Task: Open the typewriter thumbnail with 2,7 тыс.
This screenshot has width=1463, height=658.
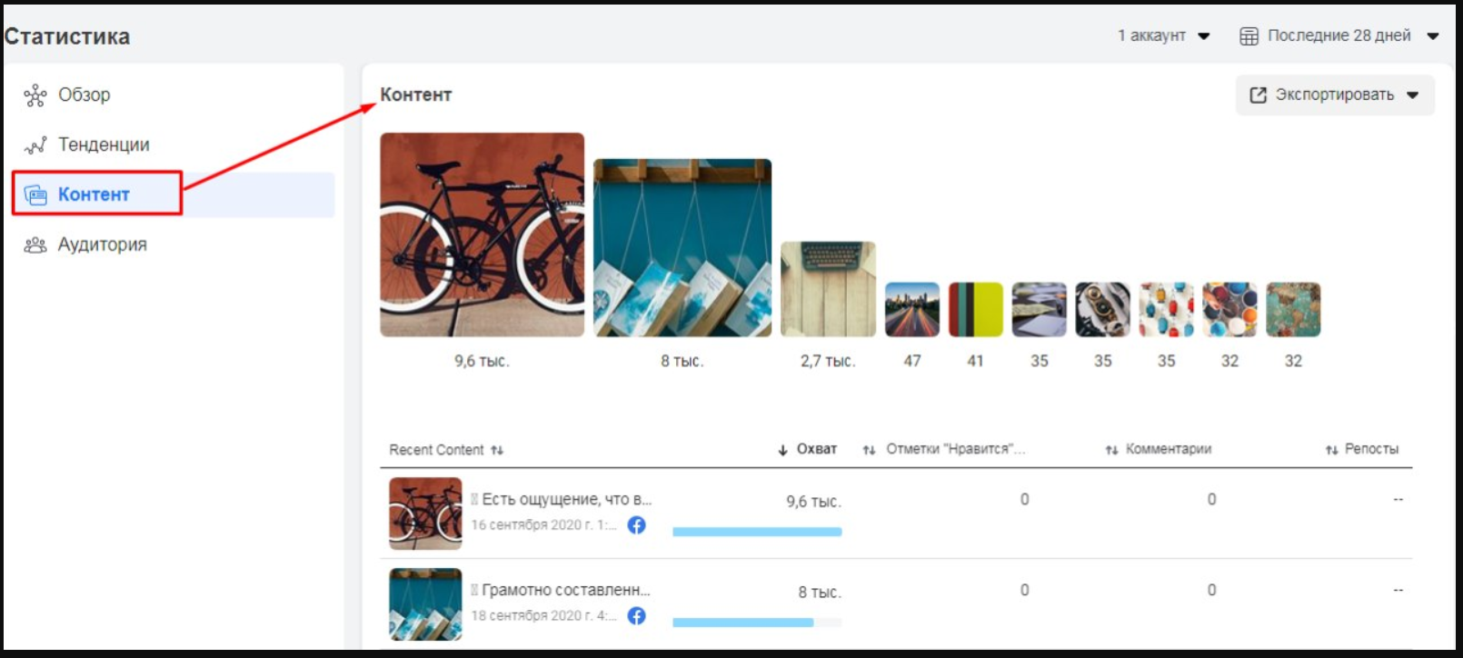Action: 828,289
